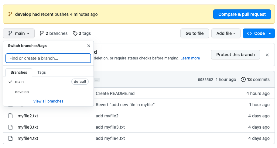277x148 pixels.
Task: Click the Protect this branch button
Action: (235, 55)
